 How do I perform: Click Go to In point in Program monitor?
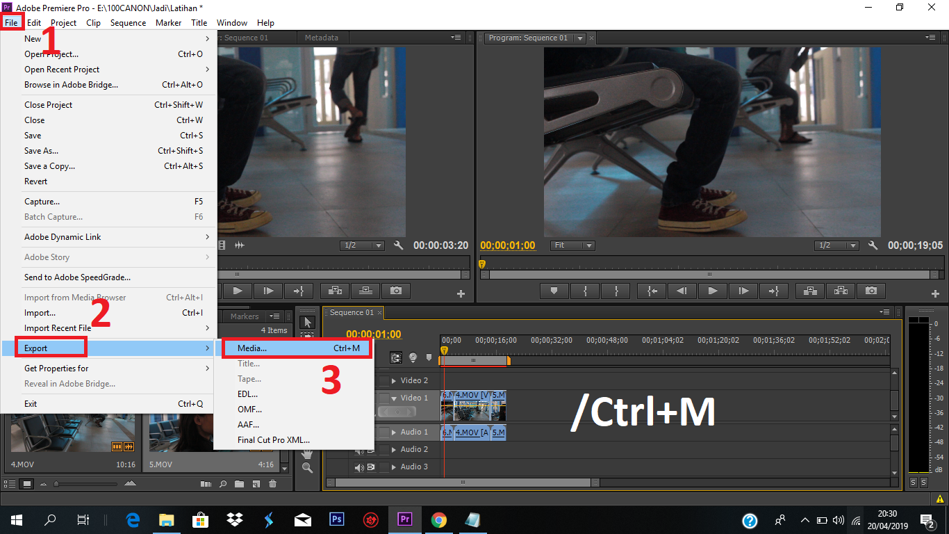(x=652, y=291)
